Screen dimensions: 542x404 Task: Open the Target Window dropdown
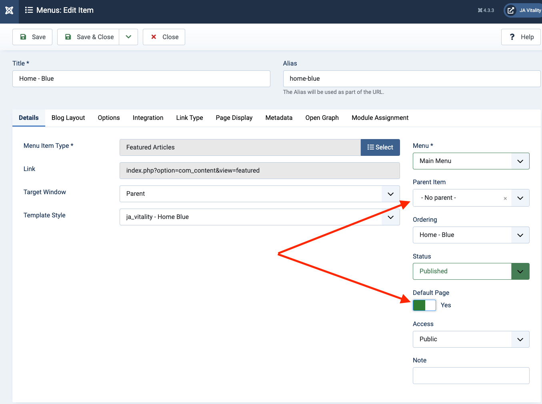259,194
